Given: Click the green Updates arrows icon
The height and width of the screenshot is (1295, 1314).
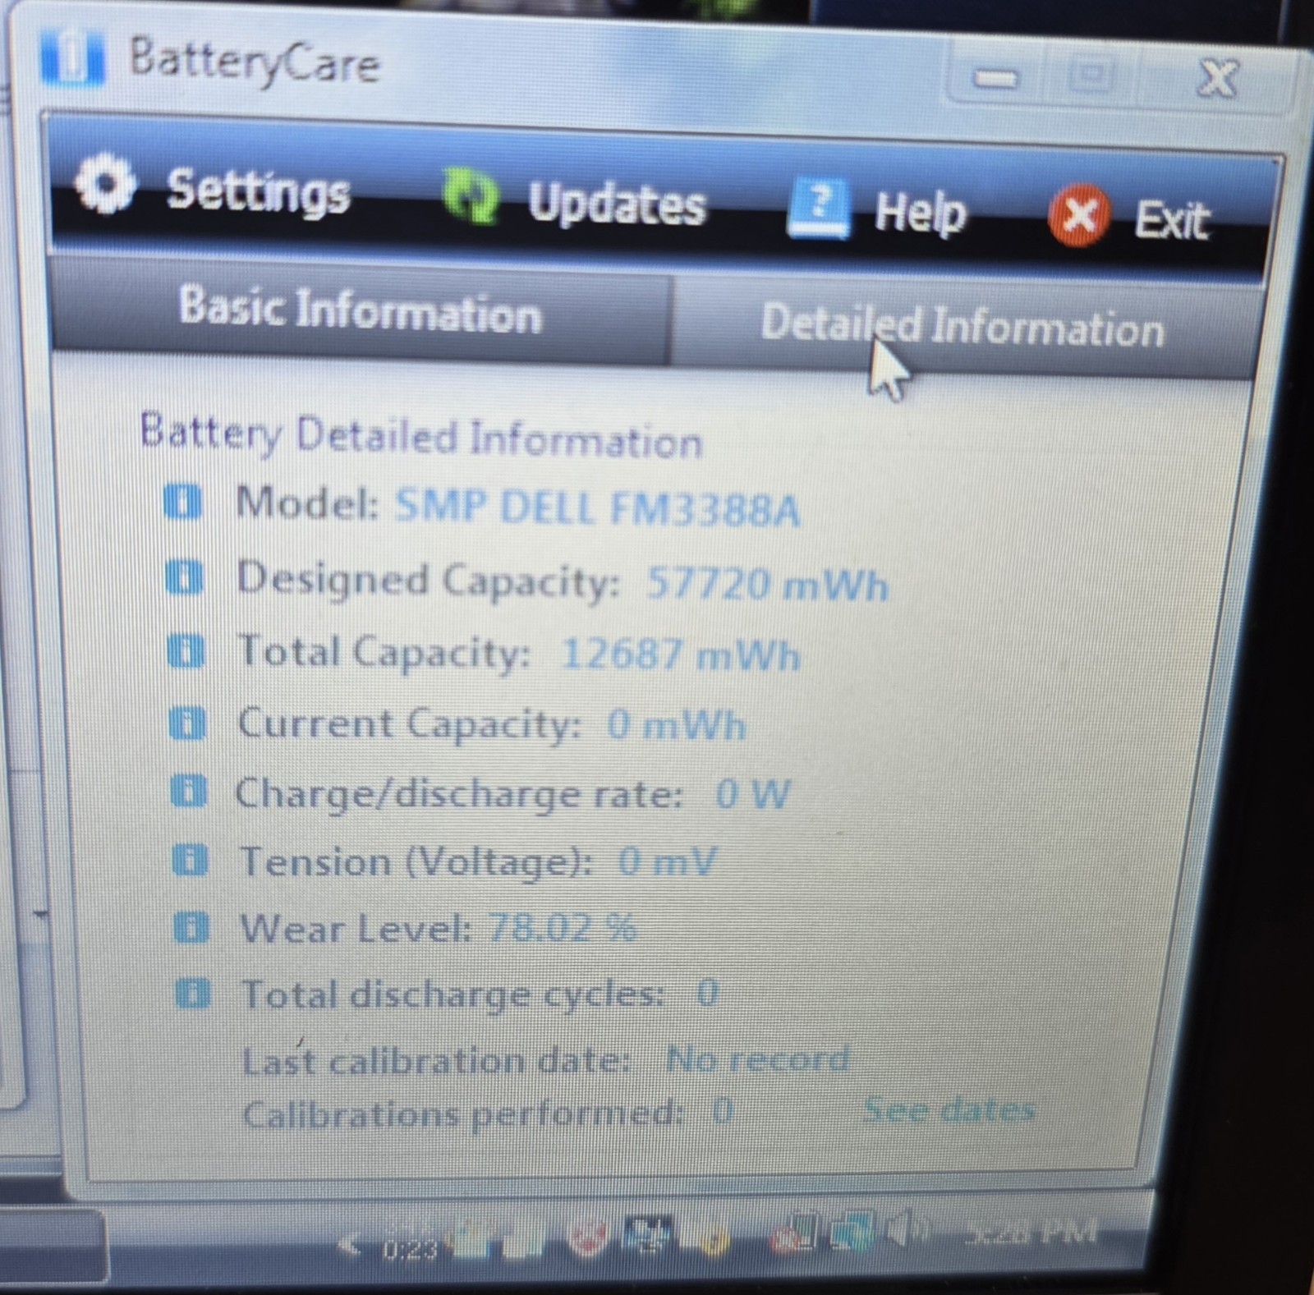Looking at the screenshot, I should tap(470, 195).
